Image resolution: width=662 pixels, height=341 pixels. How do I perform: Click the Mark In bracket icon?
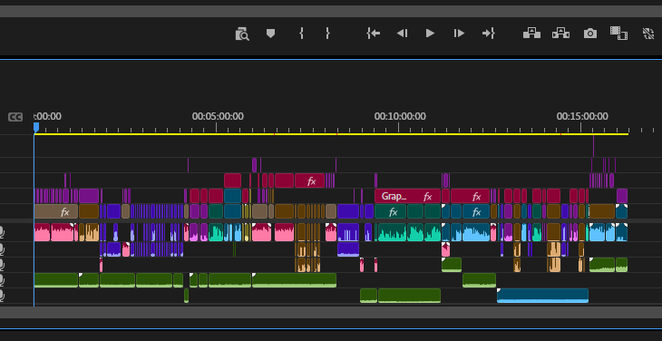[301, 34]
